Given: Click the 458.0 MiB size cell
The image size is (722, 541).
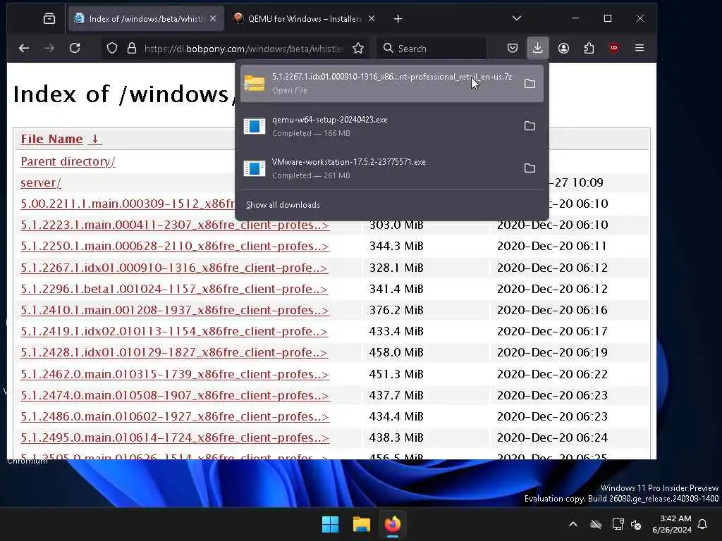Looking at the screenshot, I should [396, 352].
